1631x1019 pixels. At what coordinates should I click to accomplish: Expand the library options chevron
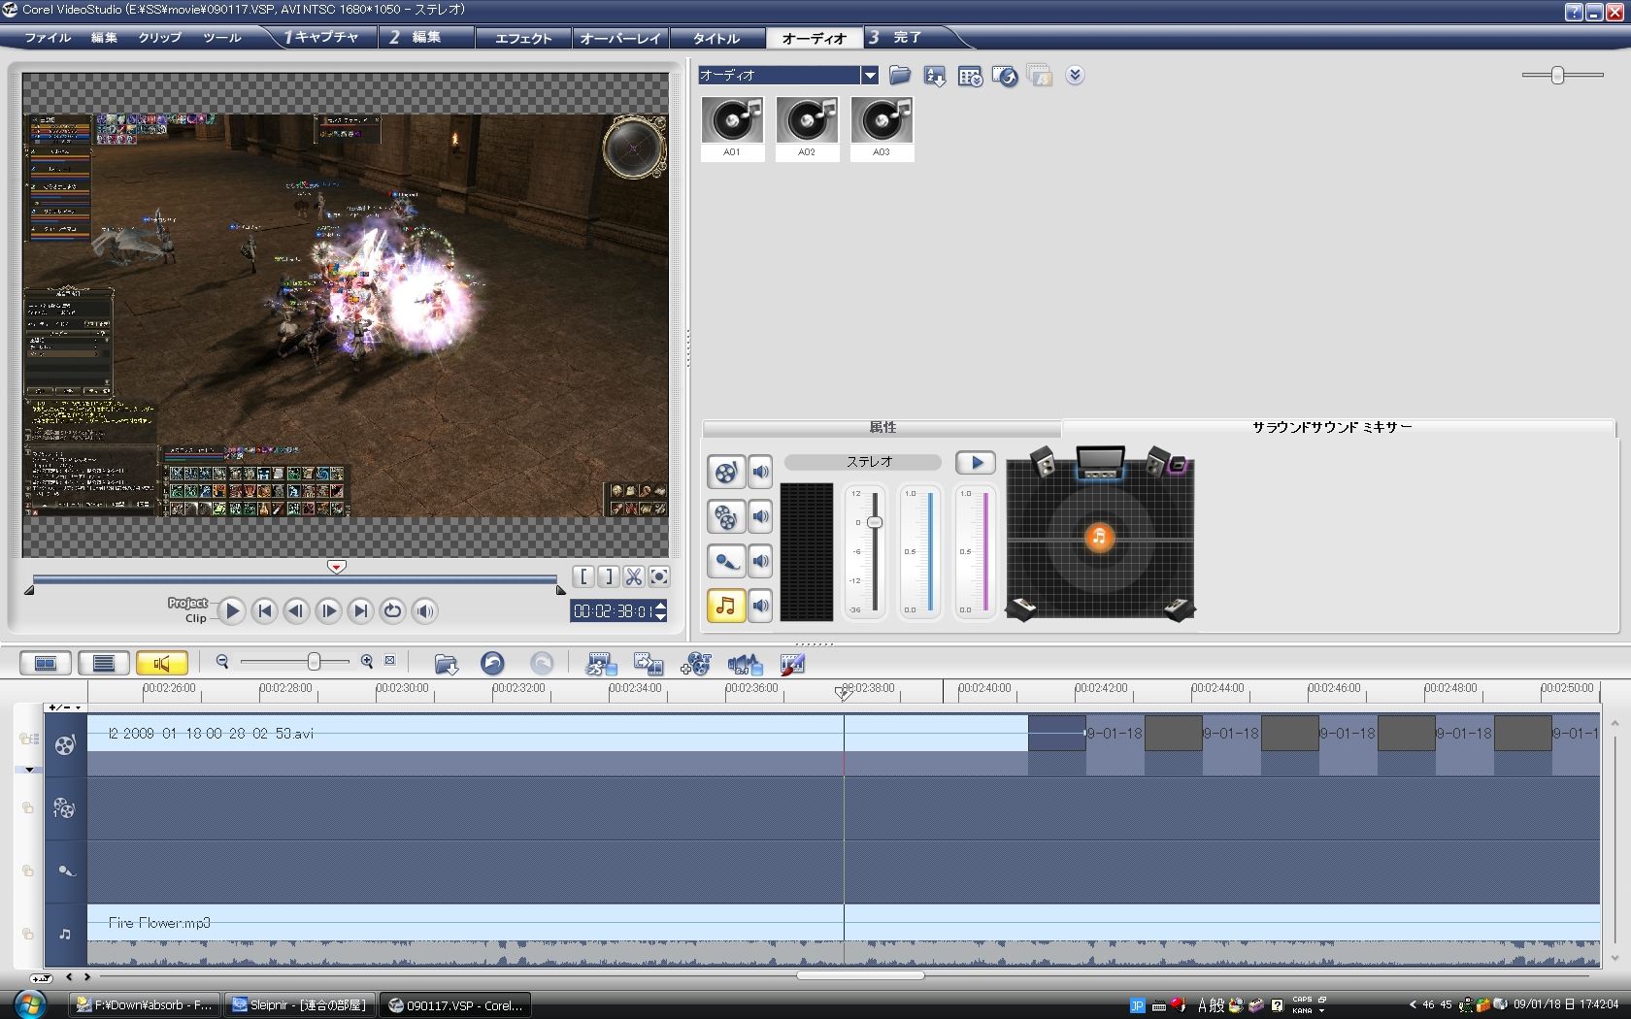1075,76
